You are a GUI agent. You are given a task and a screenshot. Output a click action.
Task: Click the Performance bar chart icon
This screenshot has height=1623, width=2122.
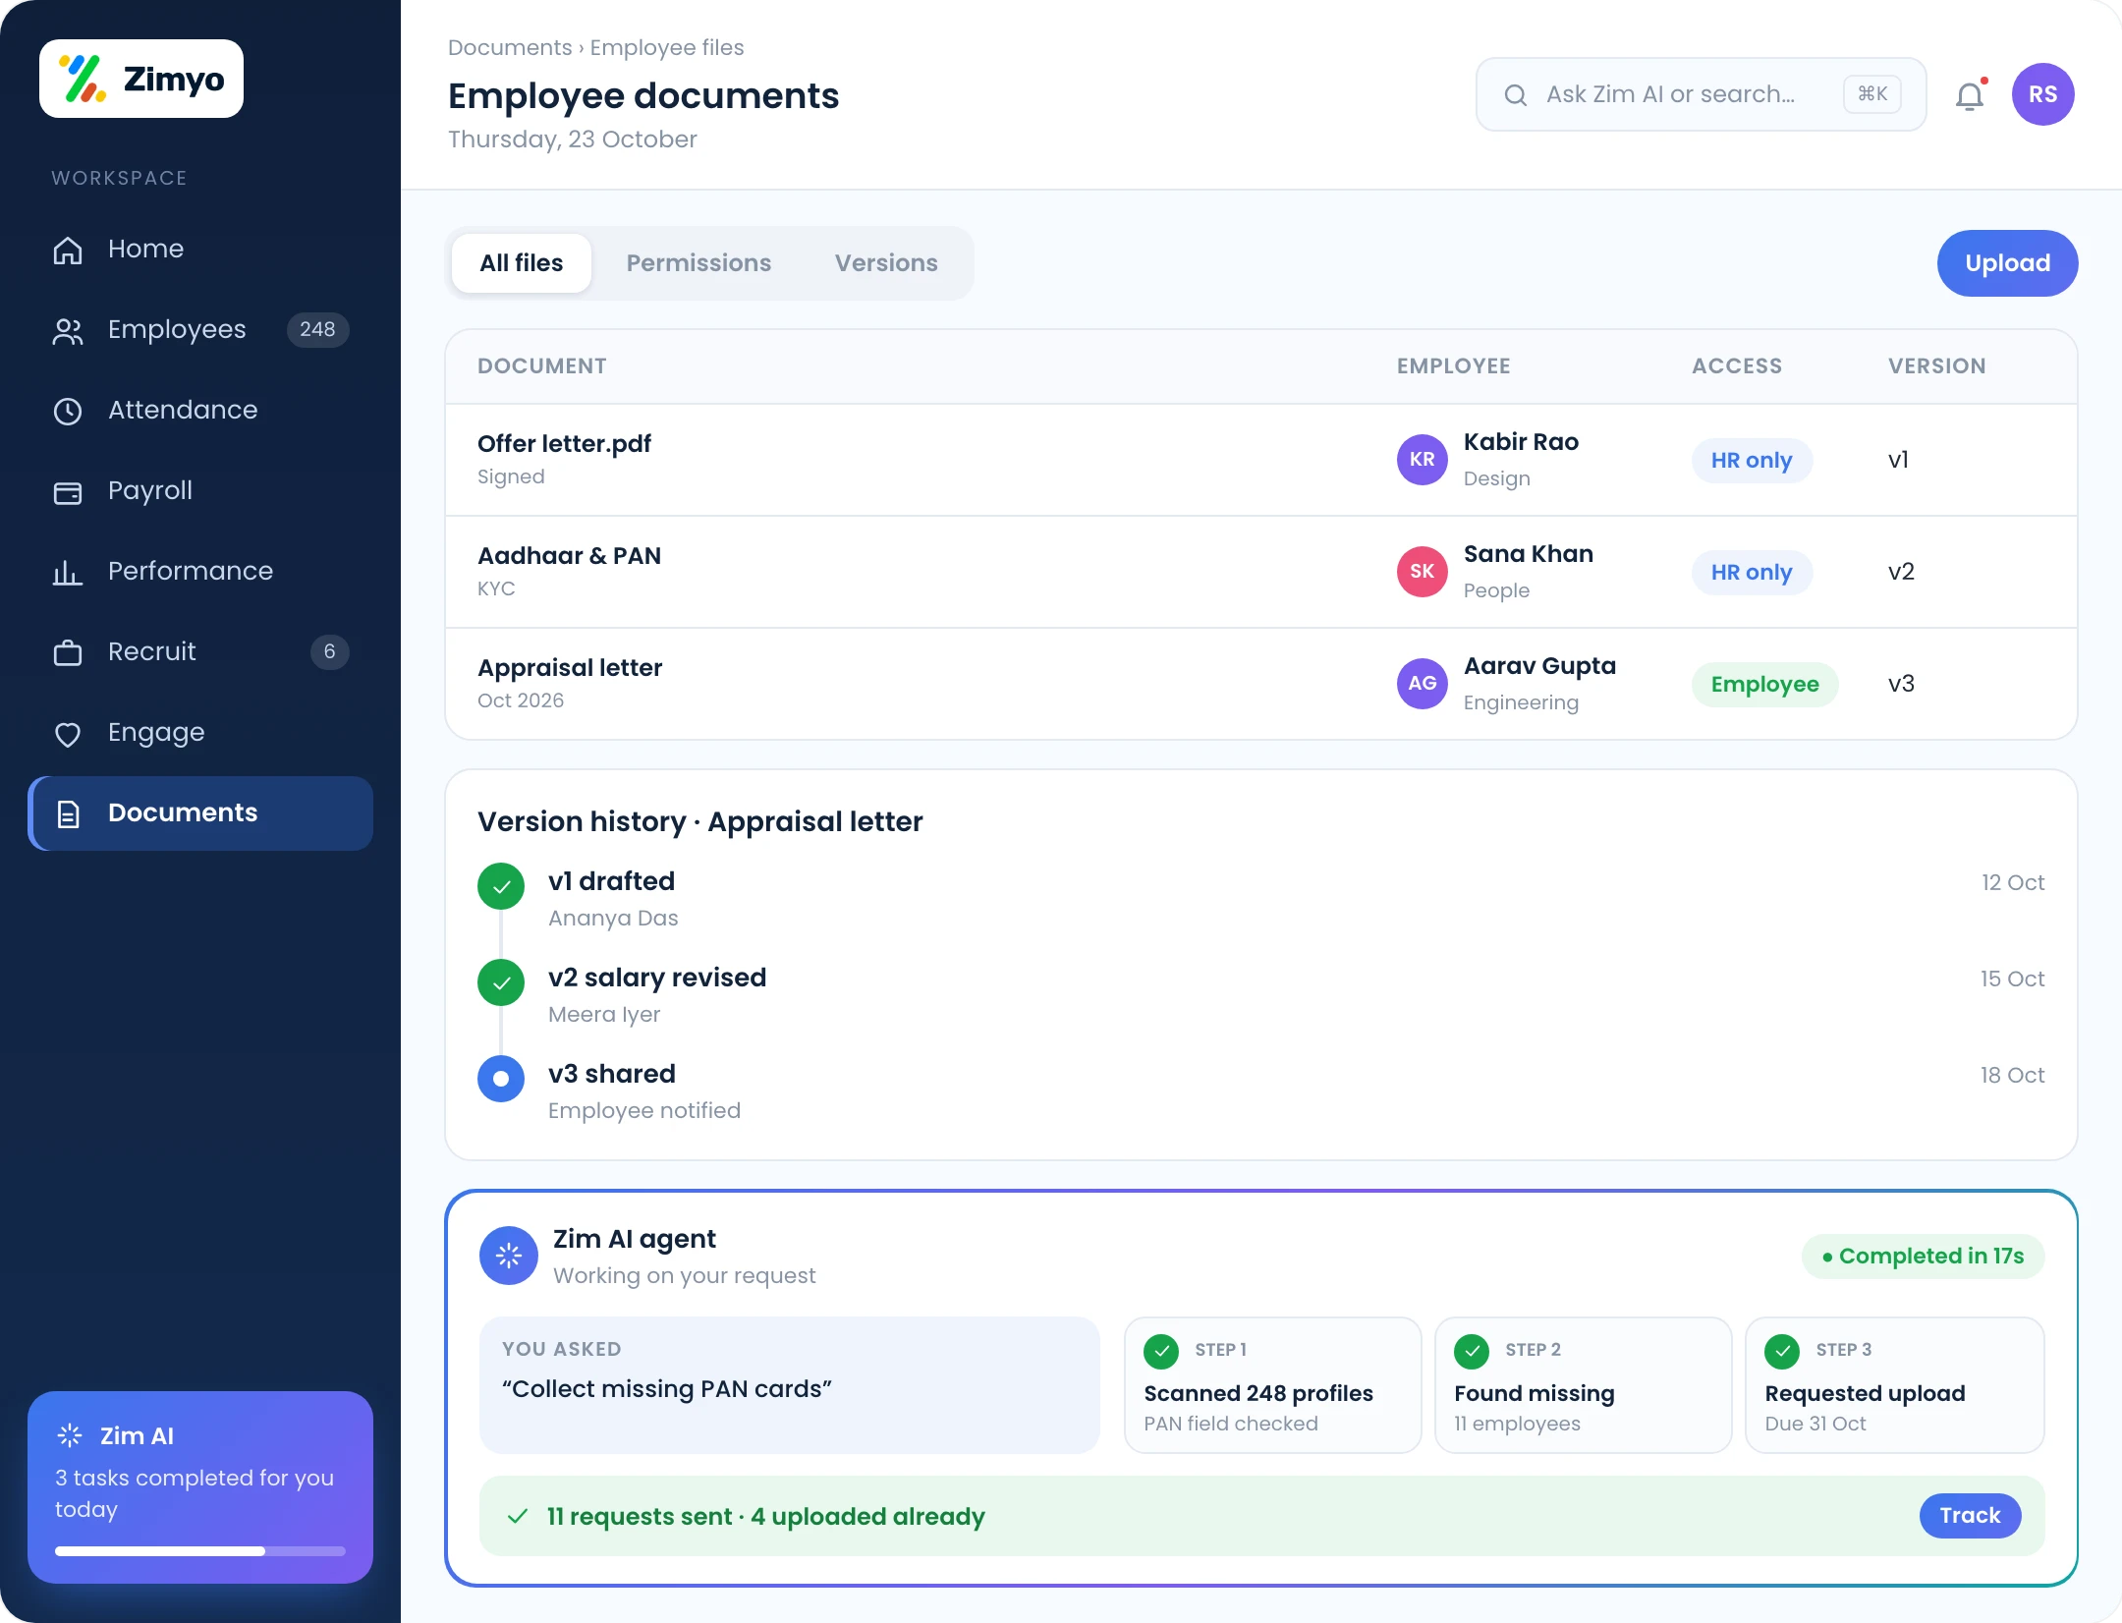pyautogui.click(x=68, y=572)
